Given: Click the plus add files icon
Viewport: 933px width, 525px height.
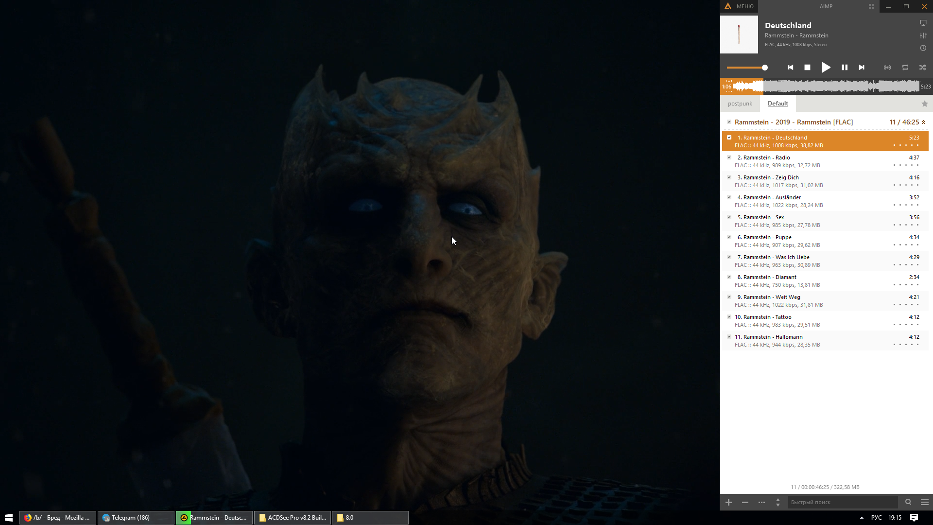Looking at the screenshot, I should pos(728,502).
